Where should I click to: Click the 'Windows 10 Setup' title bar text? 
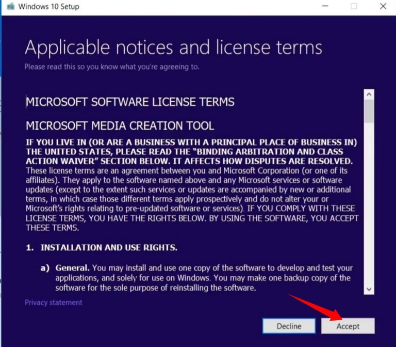49,6
